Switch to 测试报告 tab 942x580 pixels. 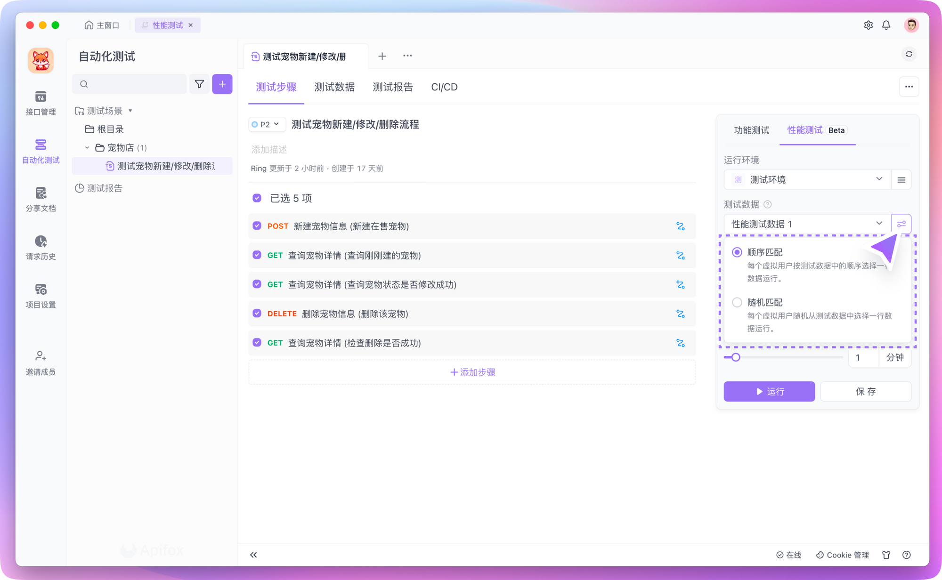(x=393, y=87)
